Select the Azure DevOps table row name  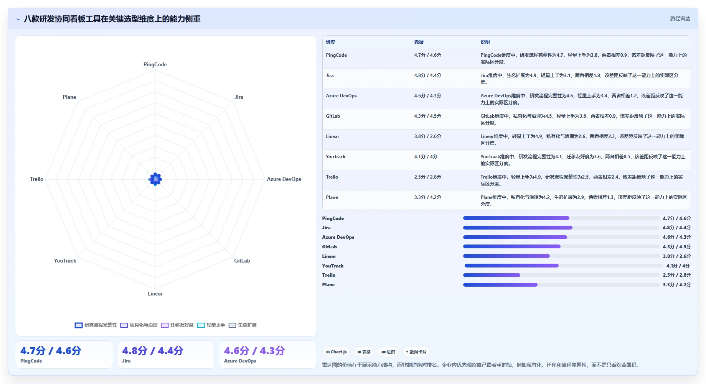[341, 96]
